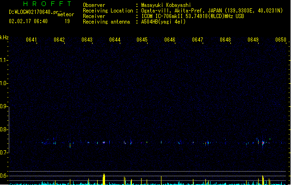
Task: Click the A504HB(yagi 4el) antenna text
Action: 163,22
